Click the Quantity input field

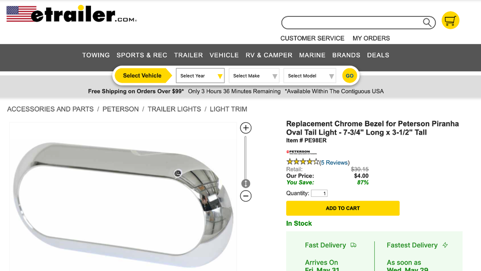[319, 194]
